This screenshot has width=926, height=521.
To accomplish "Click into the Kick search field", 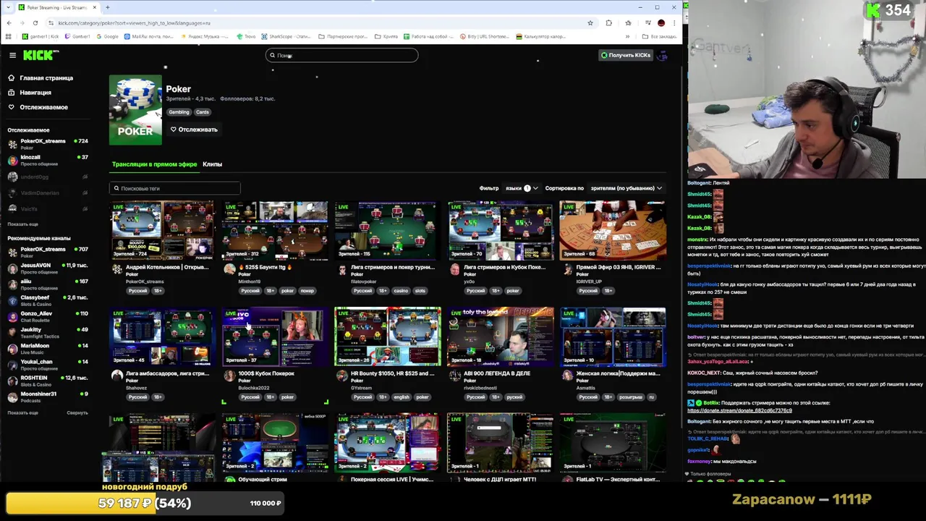I will click(x=341, y=55).
